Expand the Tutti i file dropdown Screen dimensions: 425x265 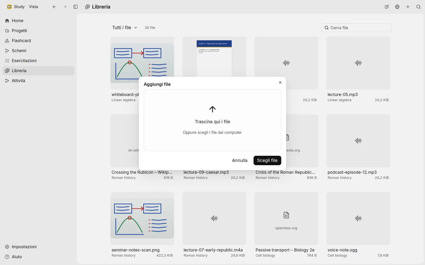point(125,28)
